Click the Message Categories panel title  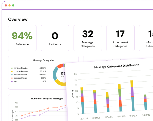pyautogui.click(x=43, y=60)
